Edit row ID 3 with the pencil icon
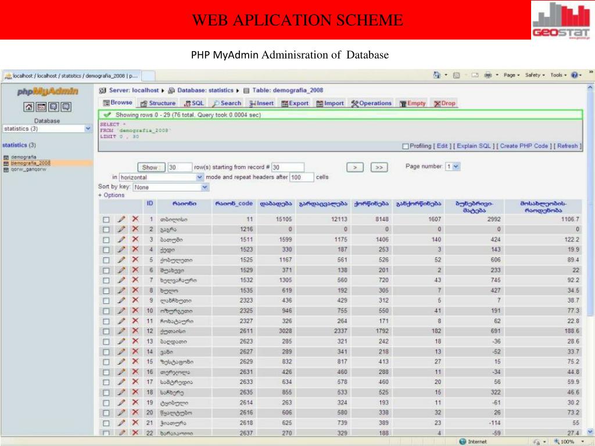Screen dimensions: 595x446 121,240
